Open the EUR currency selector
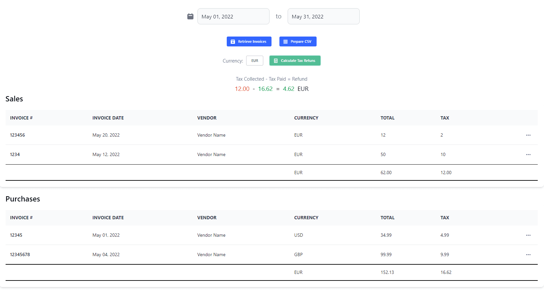544x293 pixels. (x=255, y=61)
